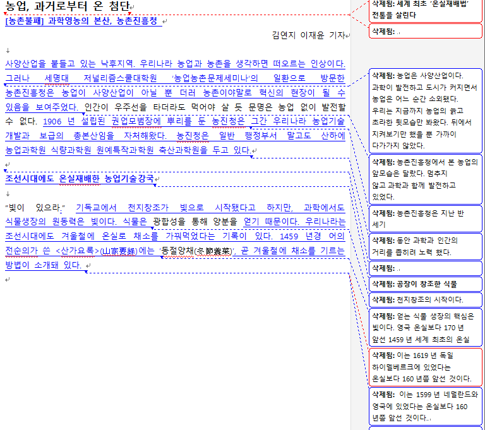
Task: Click the text '저널리즘스쿨대학원'
Action: pyautogui.click(x=120, y=78)
